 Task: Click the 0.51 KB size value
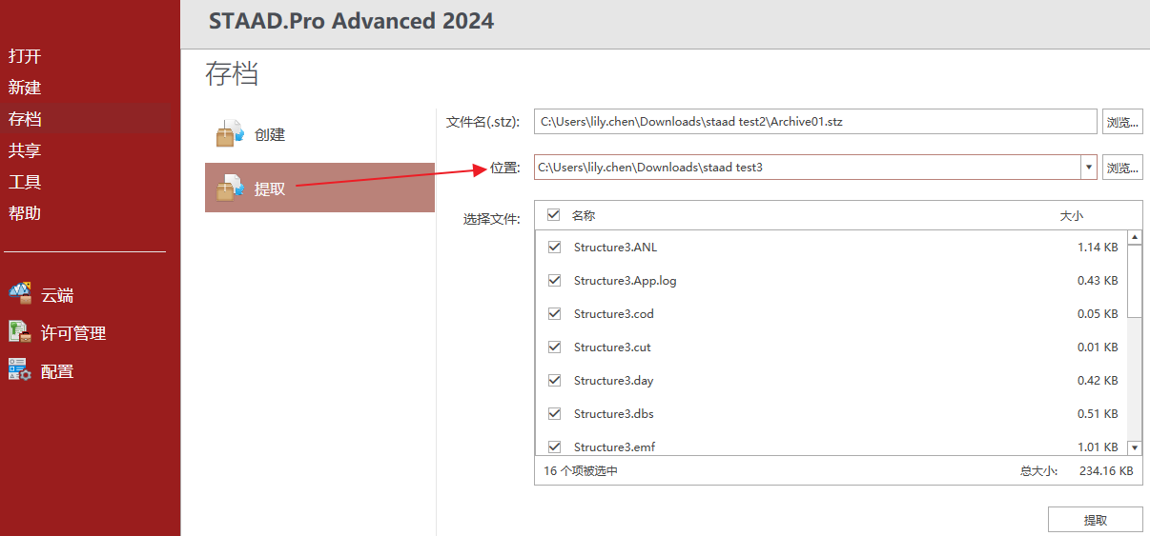pos(1098,414)
